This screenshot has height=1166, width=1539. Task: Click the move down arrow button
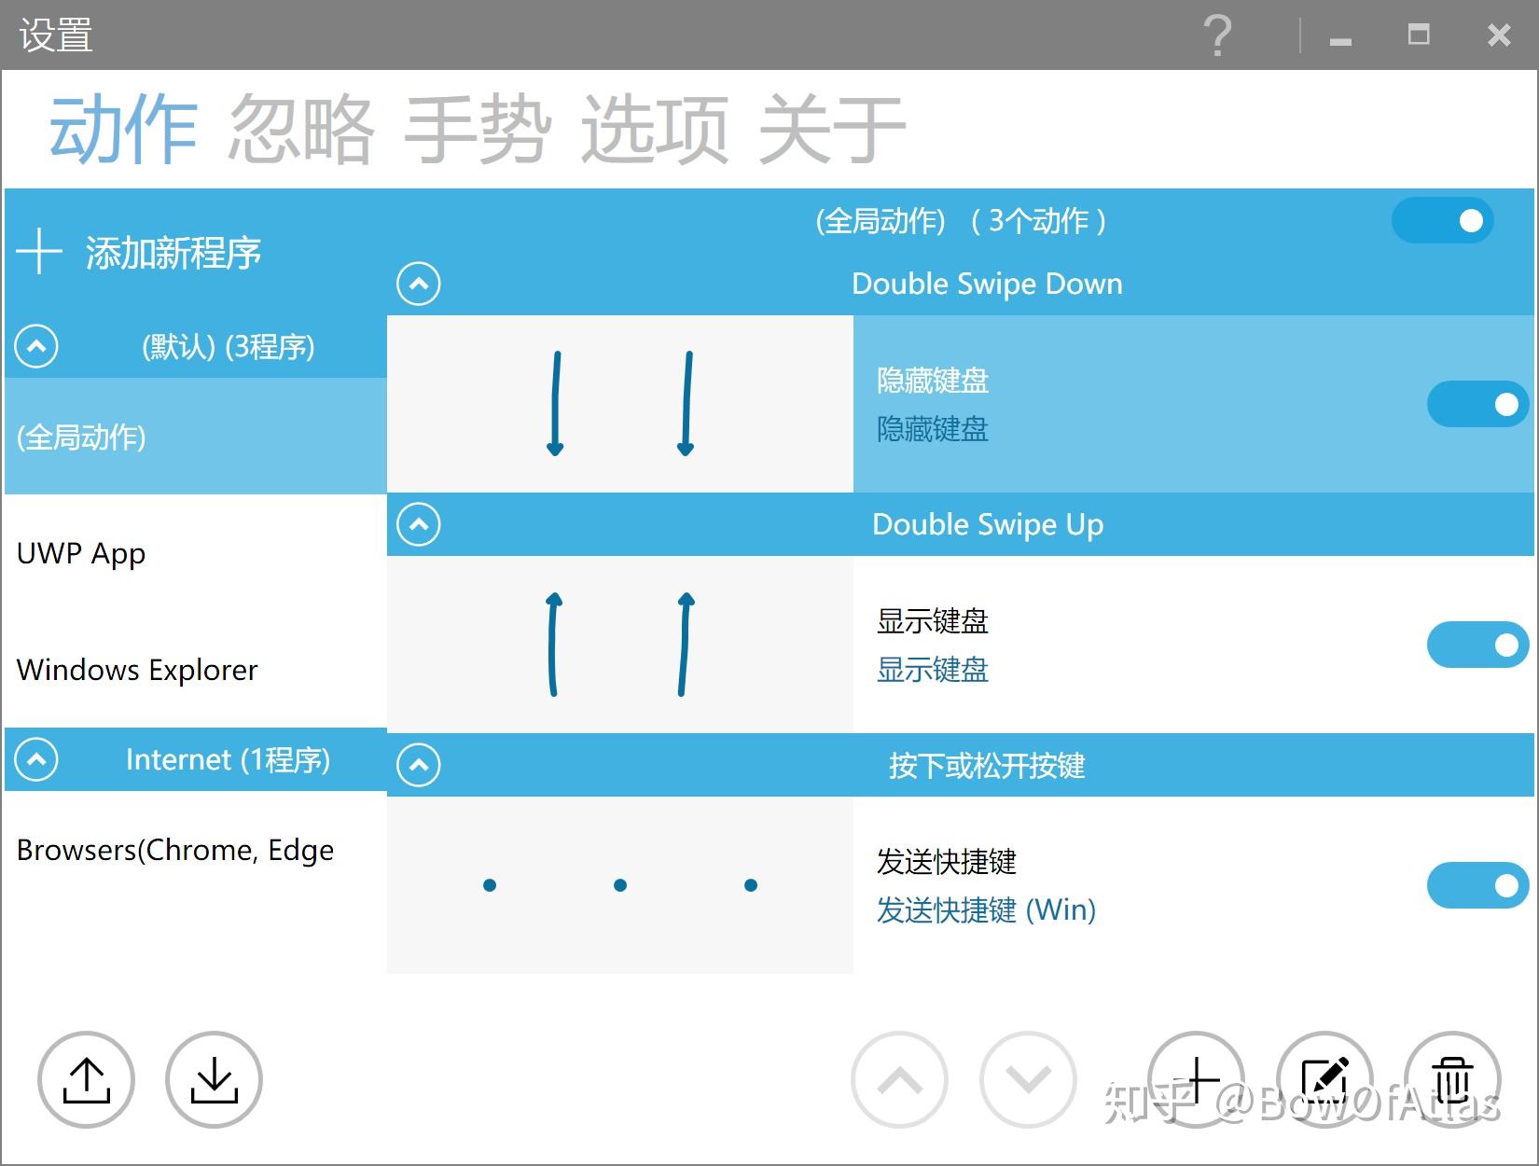pos(1028,1079)
